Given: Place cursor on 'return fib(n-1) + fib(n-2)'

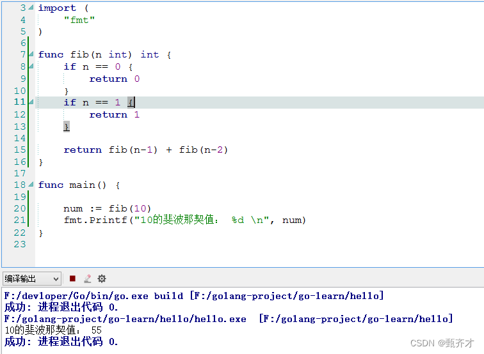Looking at the screenshot, I should pos(146,150).
